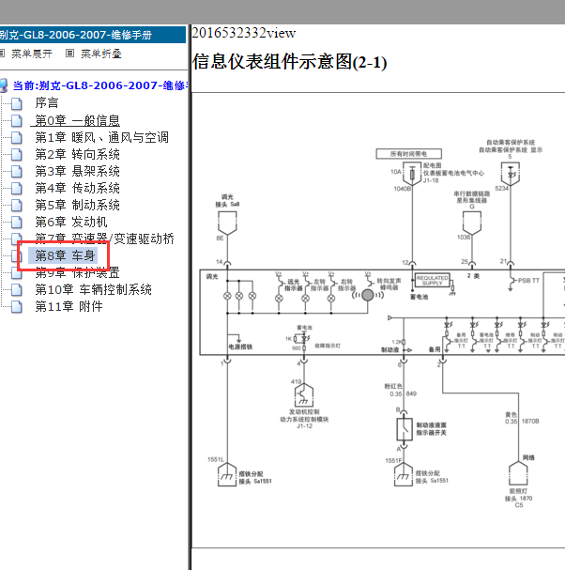Click the 所有时间带电 box in the diagram
This screenshot has height=570, width=565.
409,154
